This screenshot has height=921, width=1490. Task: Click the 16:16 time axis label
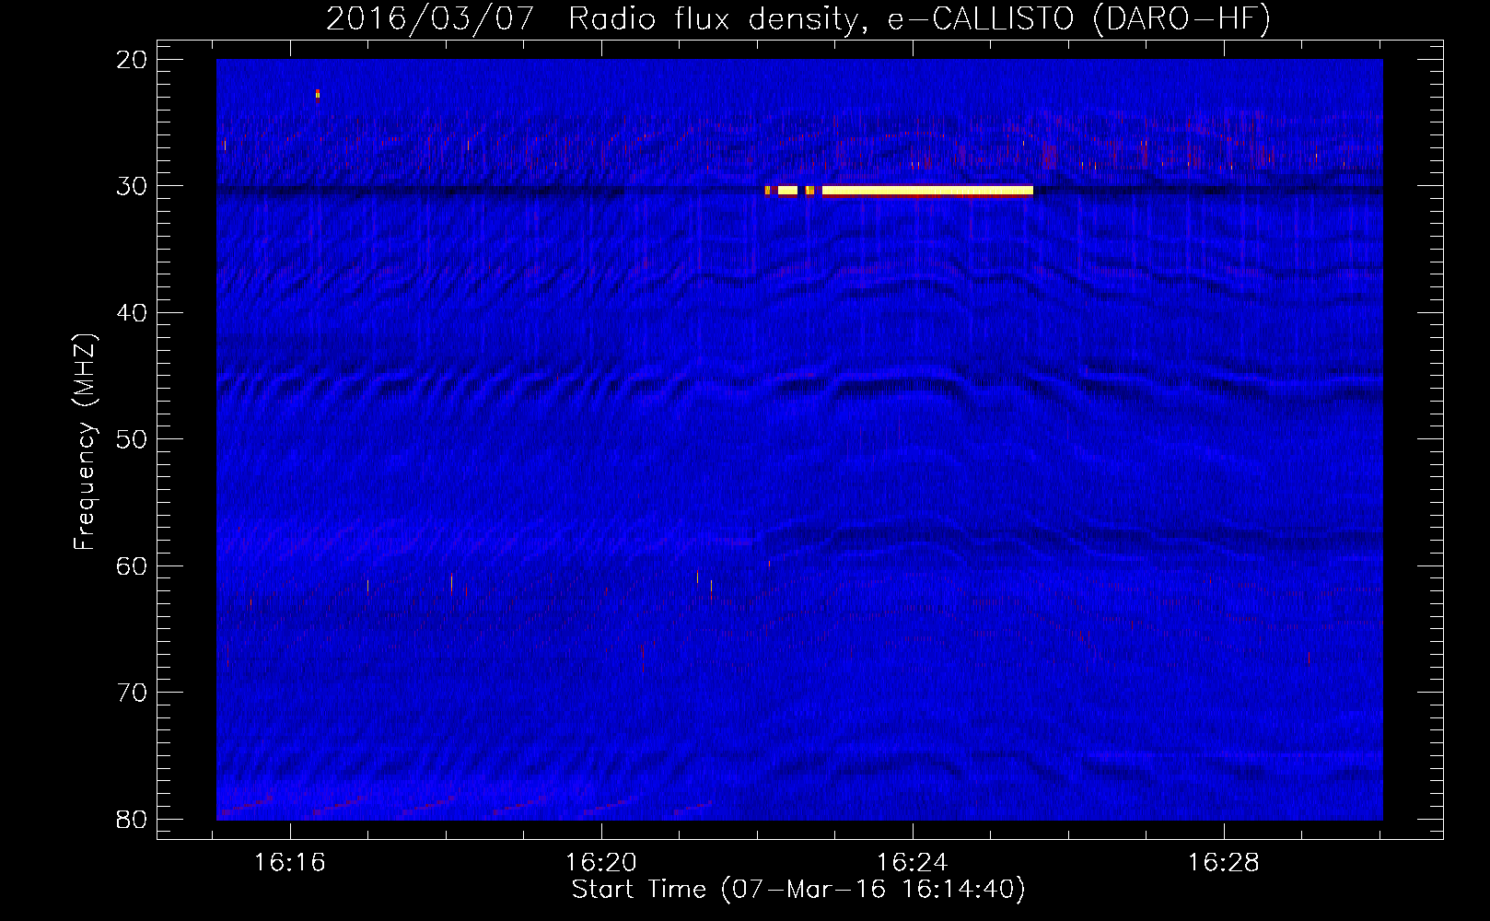click(x=290, y=863)
